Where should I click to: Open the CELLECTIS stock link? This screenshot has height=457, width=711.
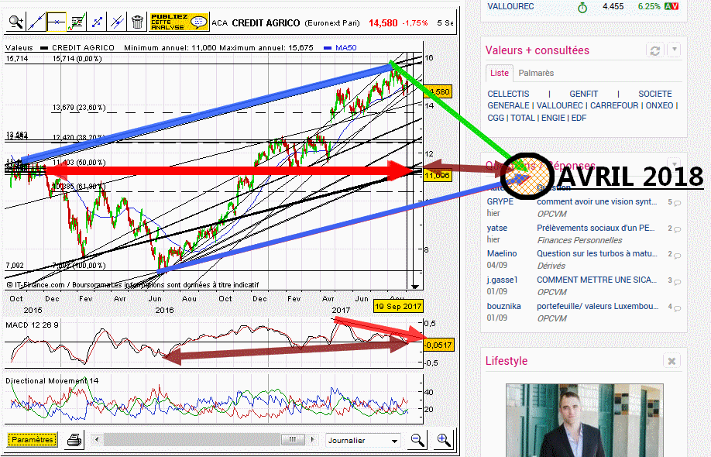(508, 94)
